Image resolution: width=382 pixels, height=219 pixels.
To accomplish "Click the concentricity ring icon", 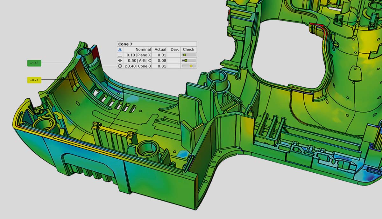I will click(x=120, y=66).
